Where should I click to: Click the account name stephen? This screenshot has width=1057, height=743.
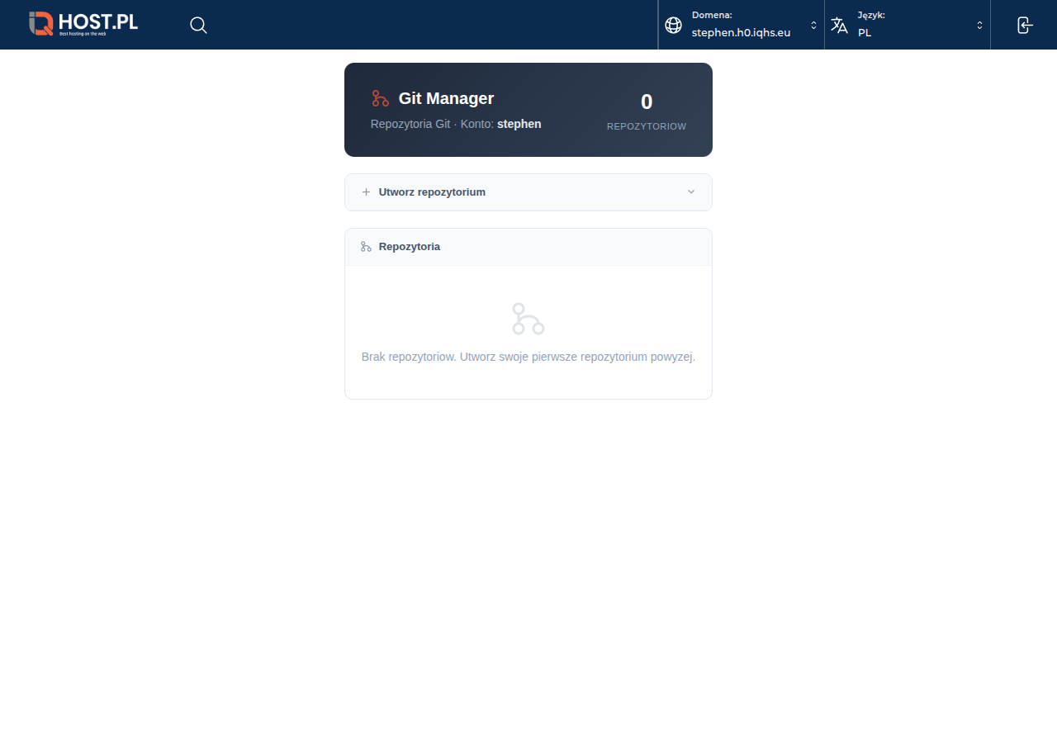point(519,124)
